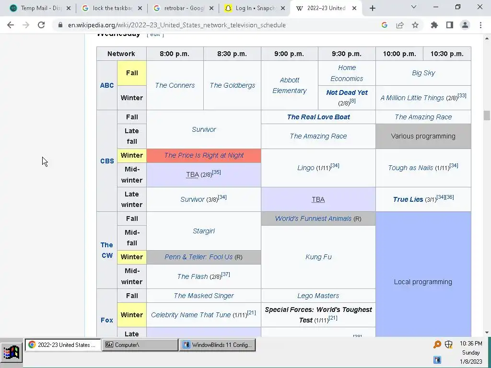Open A Million Little Things link
Viewport: 491px width, 368px height.
[x=412, y=98]
